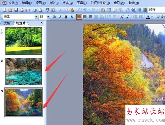Toggle text Shadow formatting (S)
165x125 pixels.
point(72,17)
